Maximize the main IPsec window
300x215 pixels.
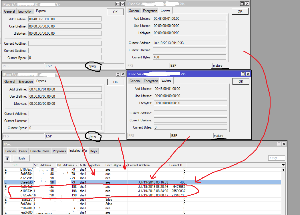pos(279,144)
